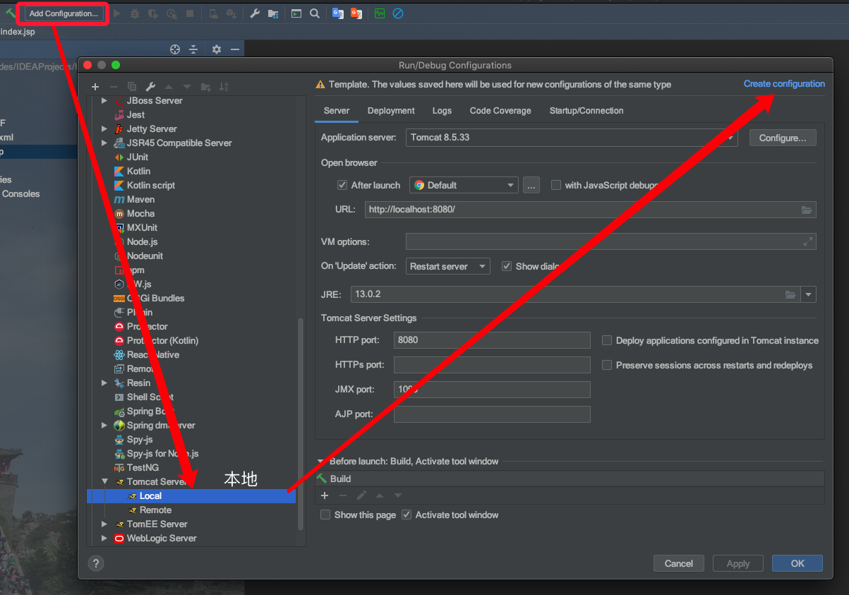Click the green waveform monitor icon
Screen dimensions: 849x595
pos(380,13)
